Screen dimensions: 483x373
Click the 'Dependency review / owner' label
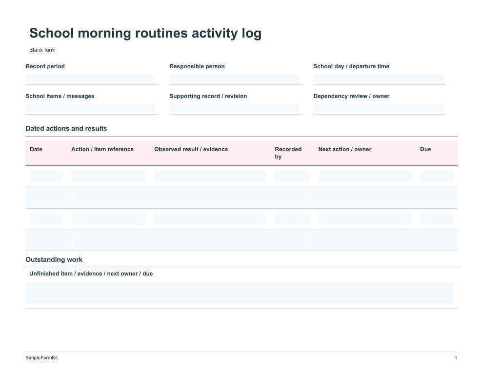pos(351,96)
